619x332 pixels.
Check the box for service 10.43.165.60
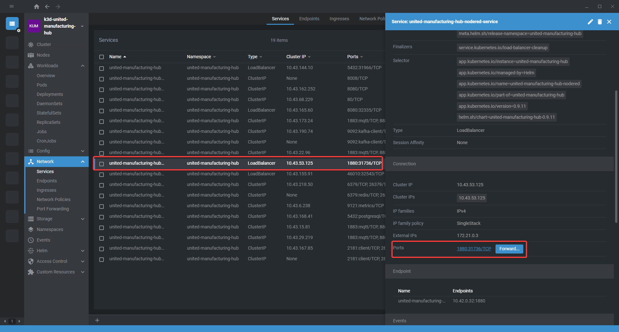tap(102, 111)
